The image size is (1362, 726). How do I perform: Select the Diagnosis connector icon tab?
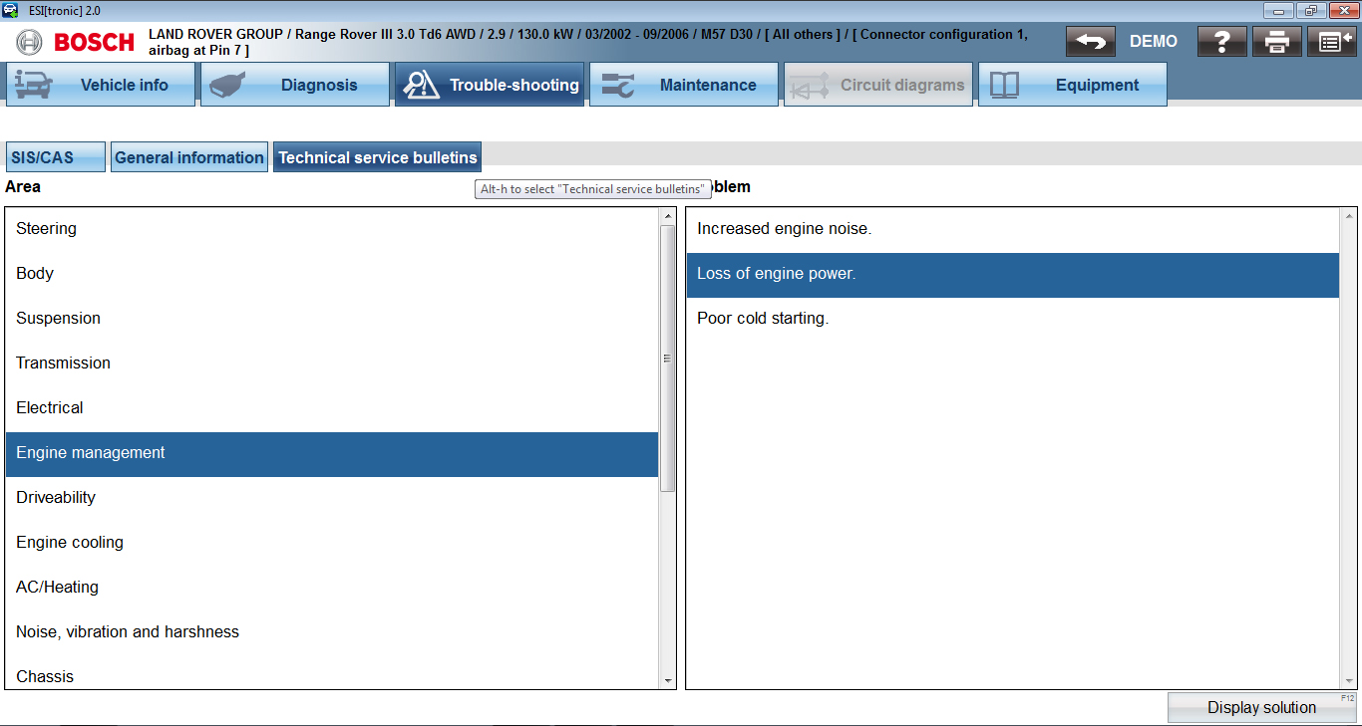(x=294, y=85)
